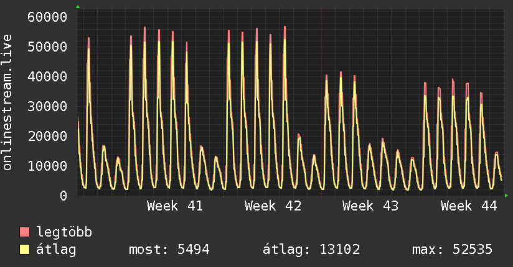The height and width of the screenshot is (267, 513).
Task: Click the green arrow at x-axis end
Action: [506, 196]
